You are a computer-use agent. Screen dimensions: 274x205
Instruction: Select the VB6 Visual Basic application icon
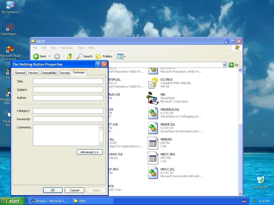152,98
